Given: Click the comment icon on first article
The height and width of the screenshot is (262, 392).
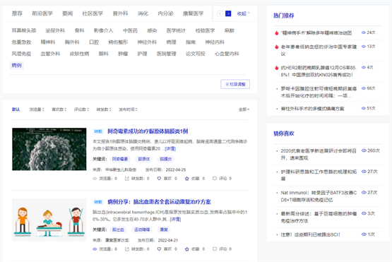Looking at the screenshot, I should (x=215, y=179).
